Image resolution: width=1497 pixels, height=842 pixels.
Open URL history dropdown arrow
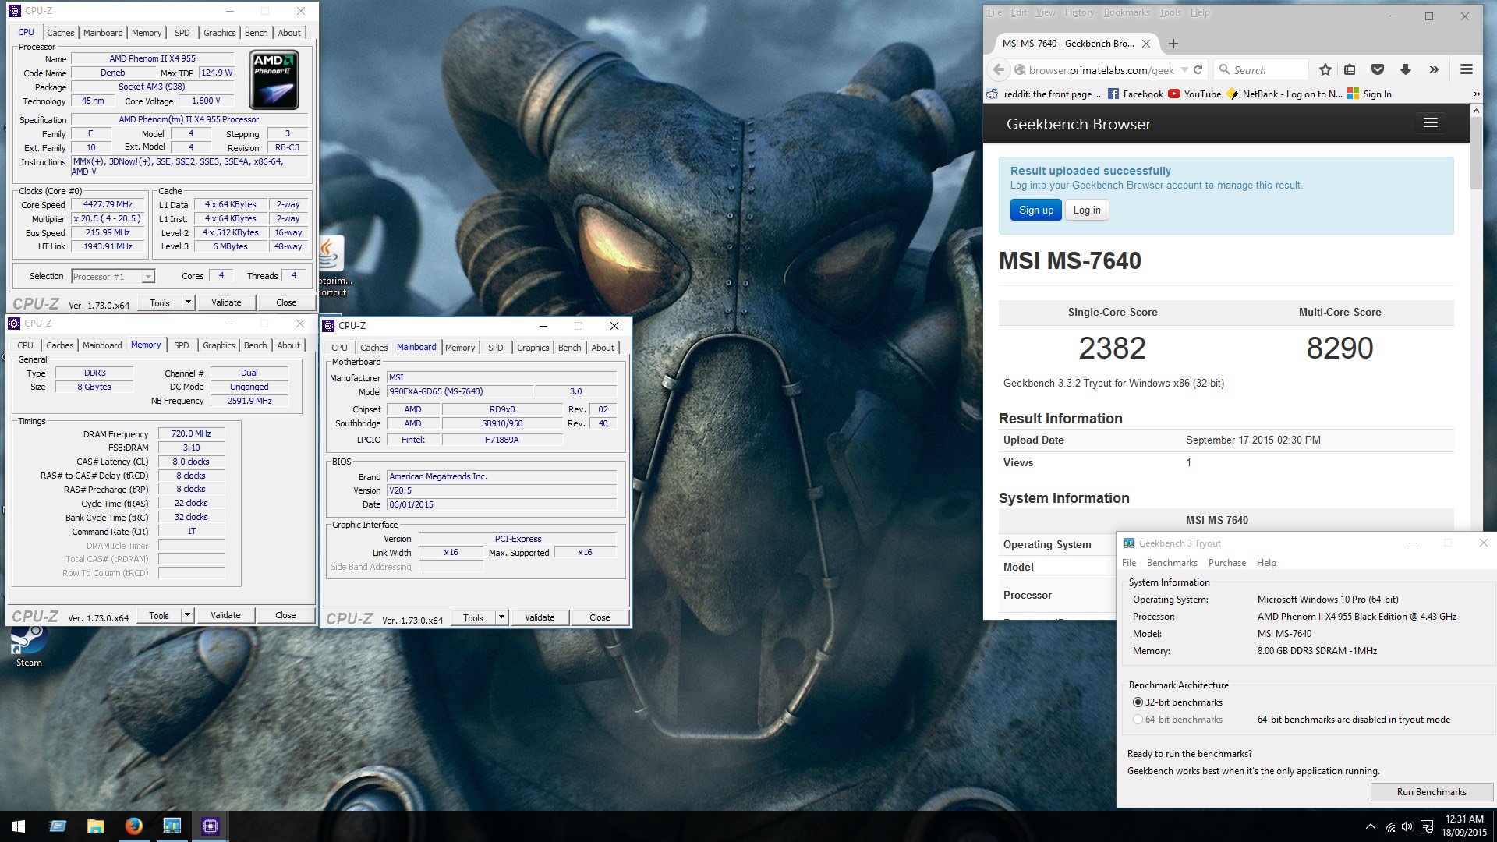tap(1184, 70)
